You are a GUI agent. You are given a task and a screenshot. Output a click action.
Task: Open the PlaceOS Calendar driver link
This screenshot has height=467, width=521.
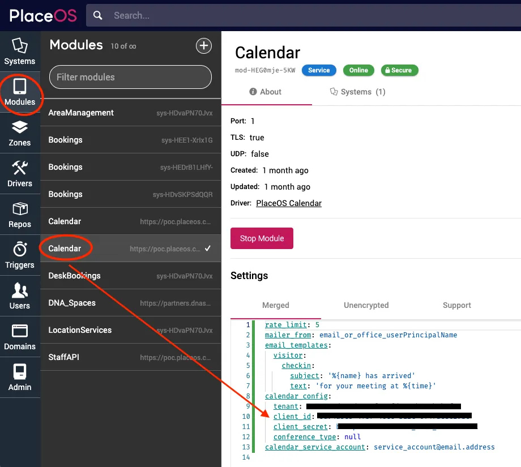pos(289,203)
